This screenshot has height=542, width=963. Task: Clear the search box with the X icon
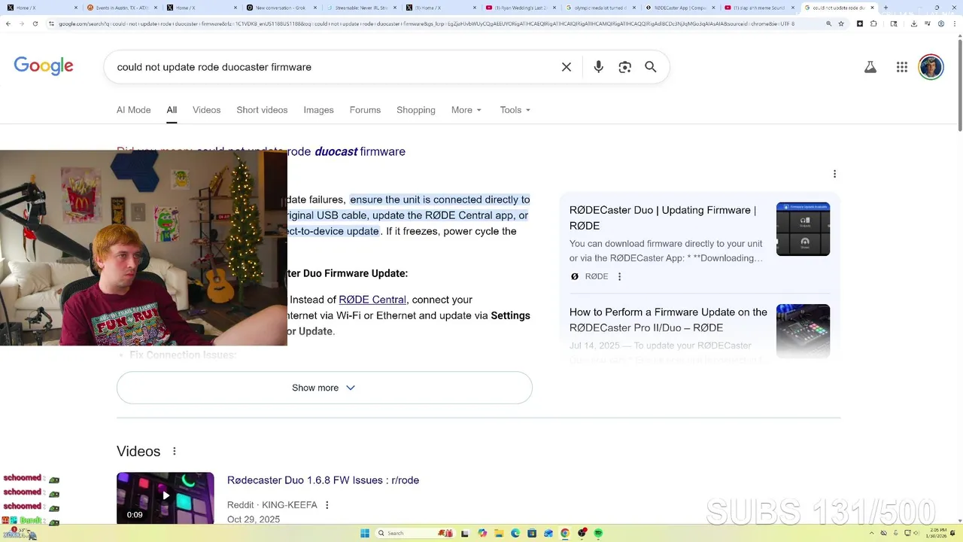(567, 67)
